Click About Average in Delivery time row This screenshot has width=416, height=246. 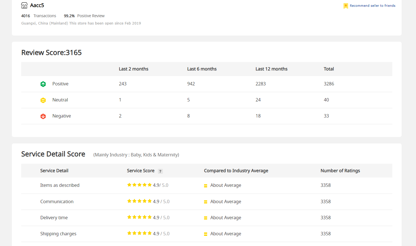click(x=226, y=218)
